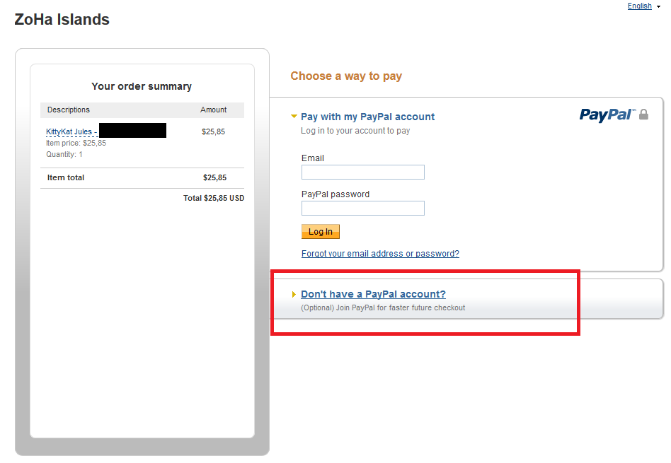Open Forgot your email address or password link

point(380,254)
